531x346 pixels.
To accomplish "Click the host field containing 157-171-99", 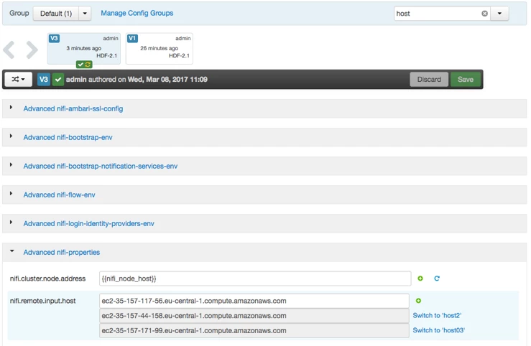I will pos(254,330).
